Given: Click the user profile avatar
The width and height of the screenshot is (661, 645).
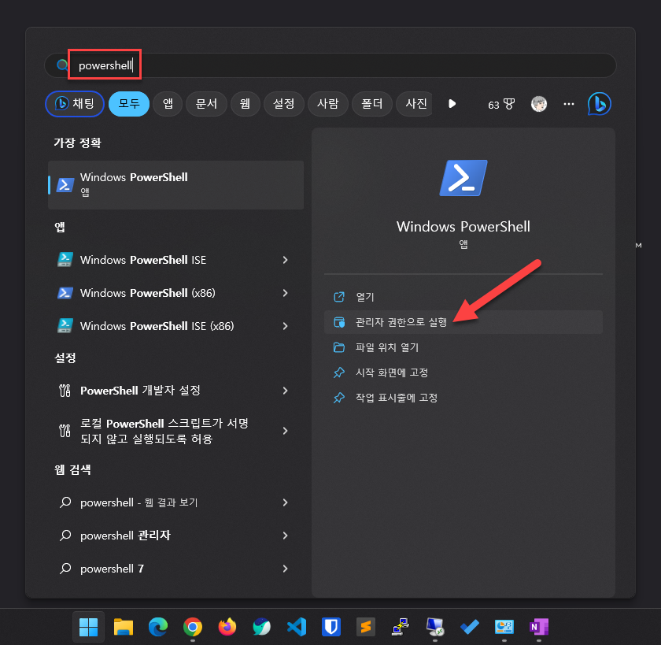Looking at the screenshot, I should (539, 104).
